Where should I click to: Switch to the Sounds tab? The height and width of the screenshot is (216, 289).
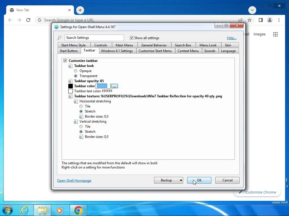coord(210,51)
